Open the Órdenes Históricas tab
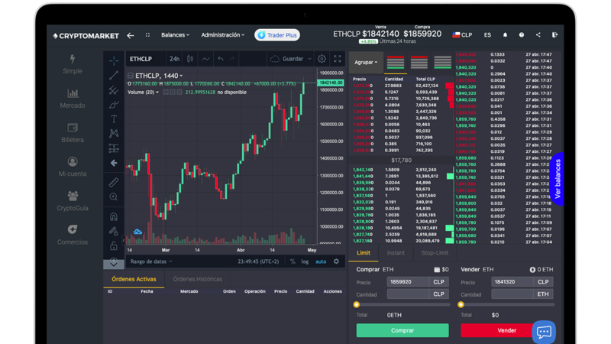Image resolution: width=611 pixels, height=344 pixels. coord(197,279)
